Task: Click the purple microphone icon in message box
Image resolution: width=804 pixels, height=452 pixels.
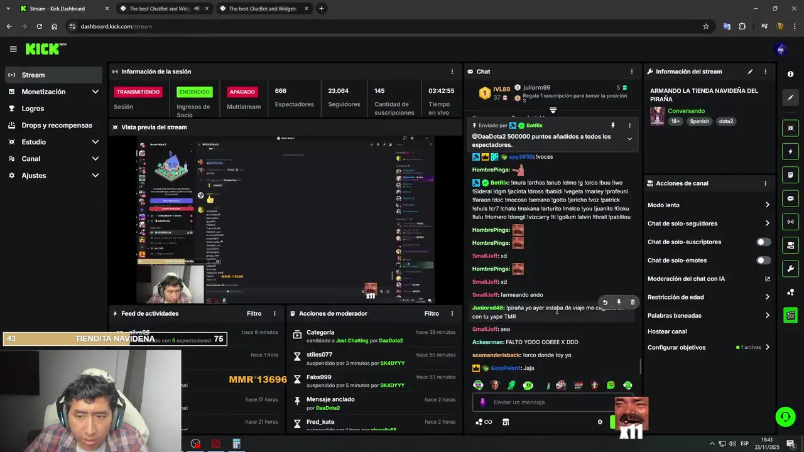Action: coord(482,402)
